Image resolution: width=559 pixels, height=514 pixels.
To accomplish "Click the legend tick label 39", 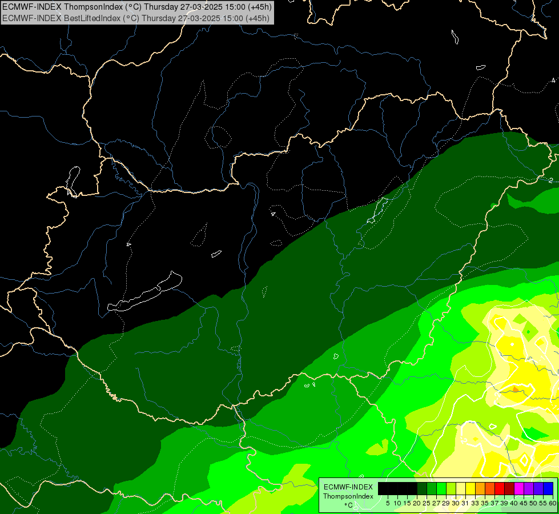I will pos(504,503).
